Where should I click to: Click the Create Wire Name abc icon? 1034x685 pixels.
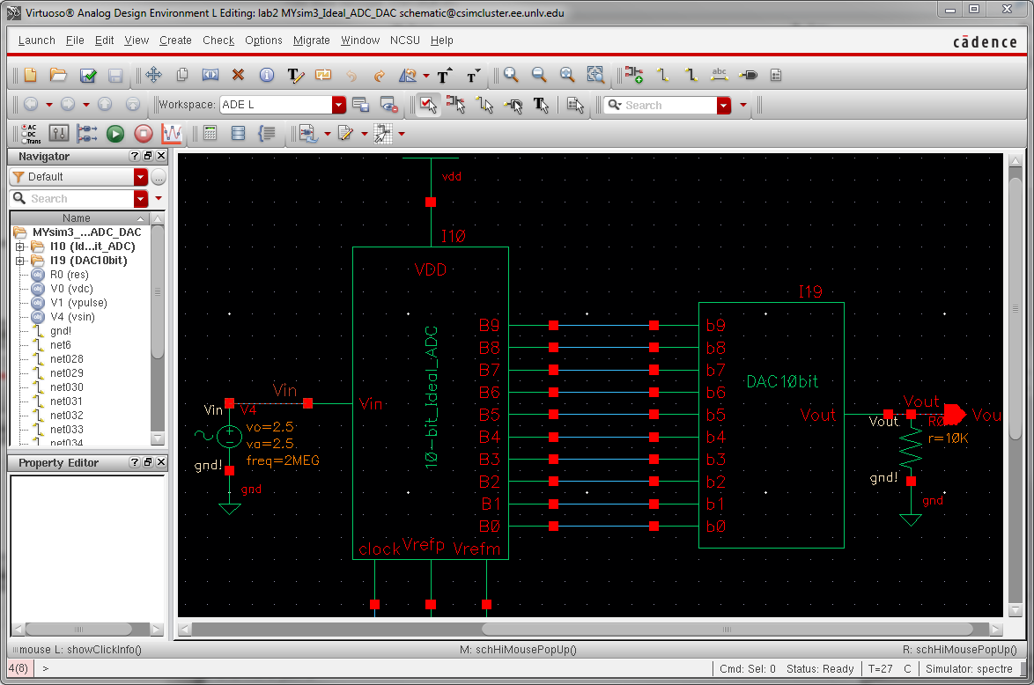click(x=719, y=76)
